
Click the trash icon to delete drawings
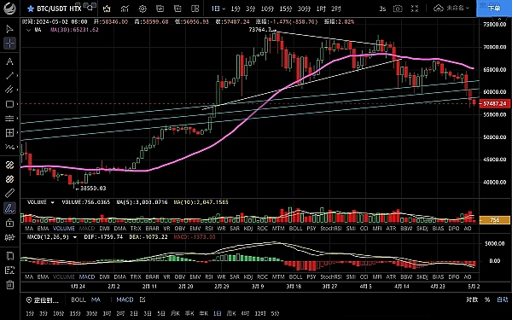tap(9, 285)
